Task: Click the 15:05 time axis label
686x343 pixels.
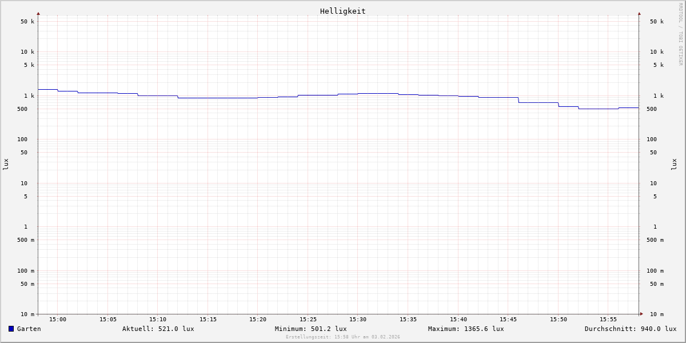Action: click(x=108, y=320)
